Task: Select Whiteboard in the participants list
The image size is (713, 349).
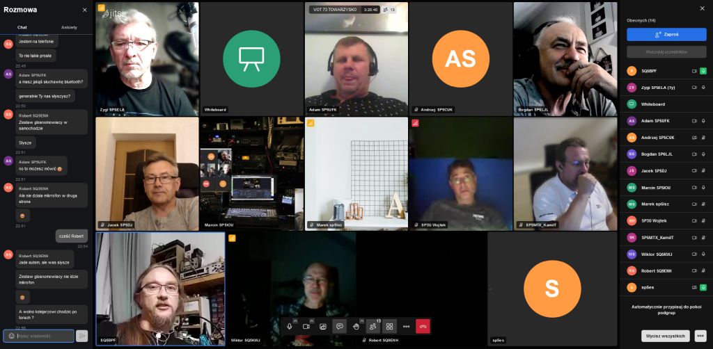Action: click(x=666, y=104)
